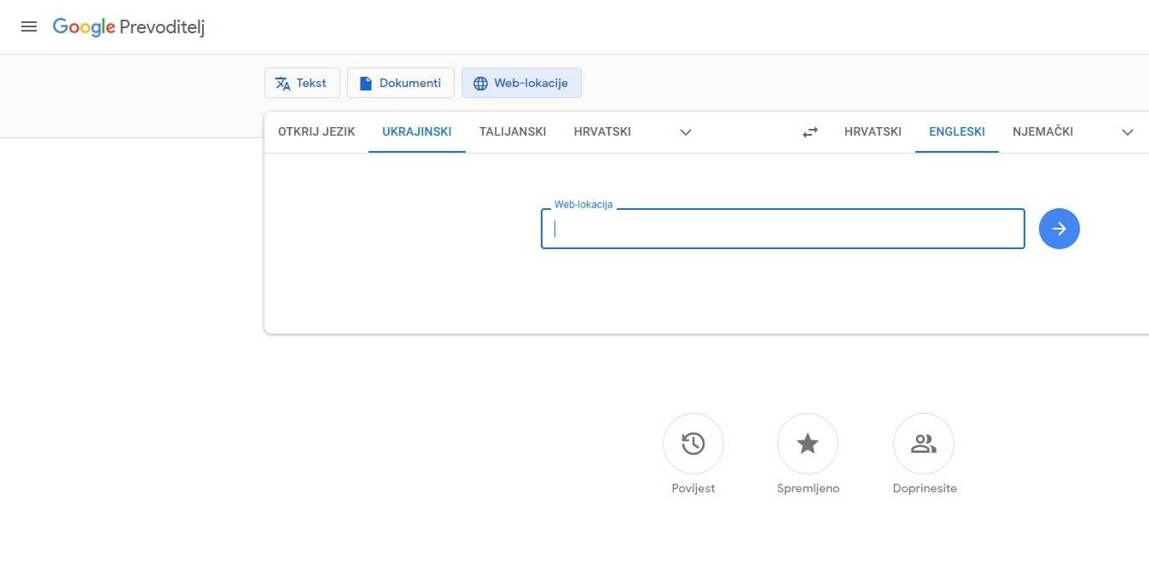The width and height of the screenshot is (1149, 587).
Task: Select Ukrajinski as source language
Action: point(417,131)
